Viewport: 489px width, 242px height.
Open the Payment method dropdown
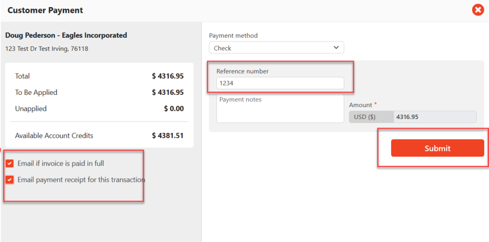[x=276, y=48]
